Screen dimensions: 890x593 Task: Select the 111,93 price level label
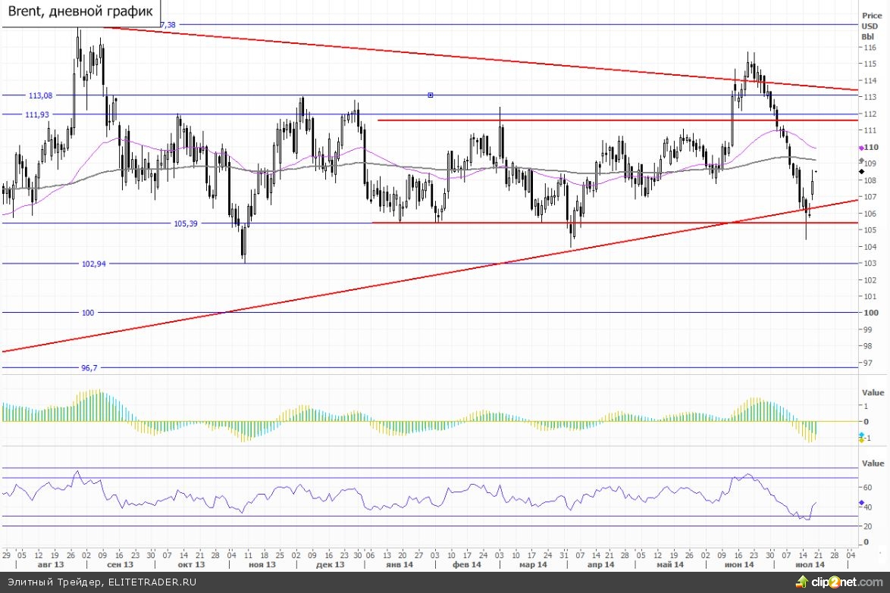(x=37, y=114)
